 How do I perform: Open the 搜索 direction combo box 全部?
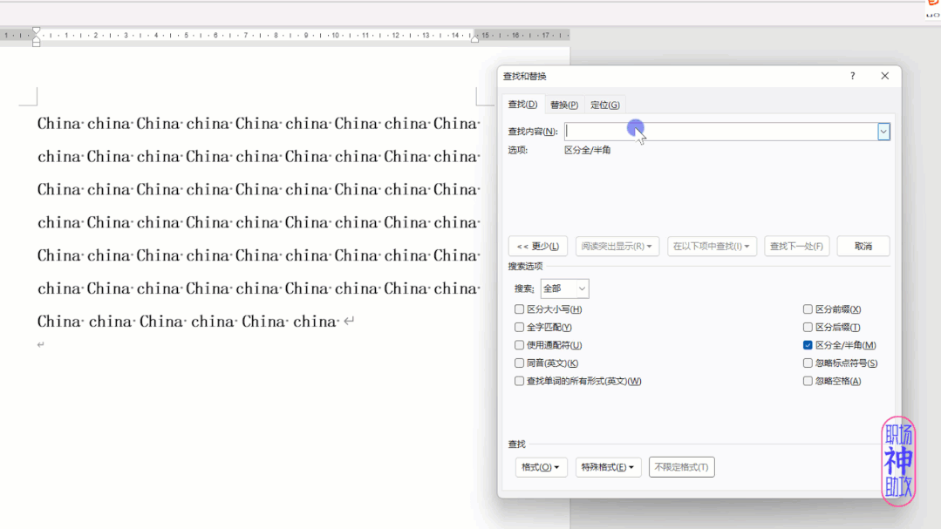pyautogui.click(x=564, y=288)
